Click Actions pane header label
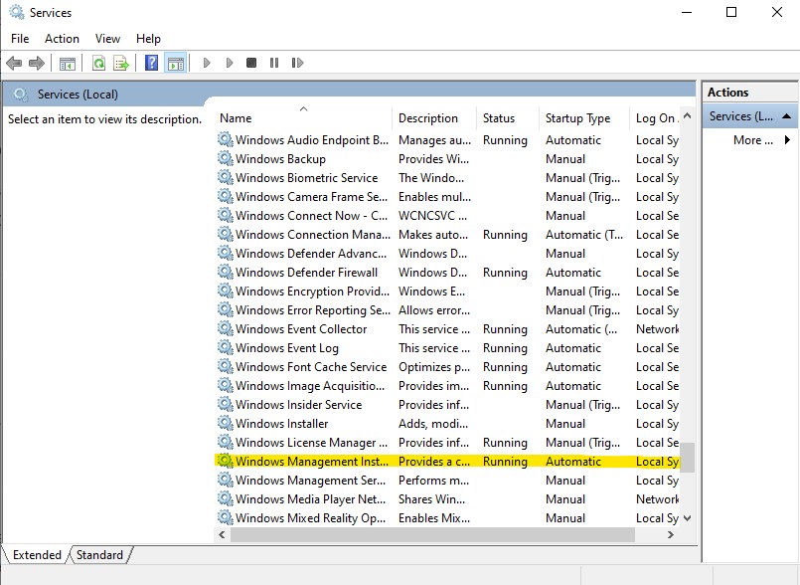The image size is (800, 585). coord(727,93)
